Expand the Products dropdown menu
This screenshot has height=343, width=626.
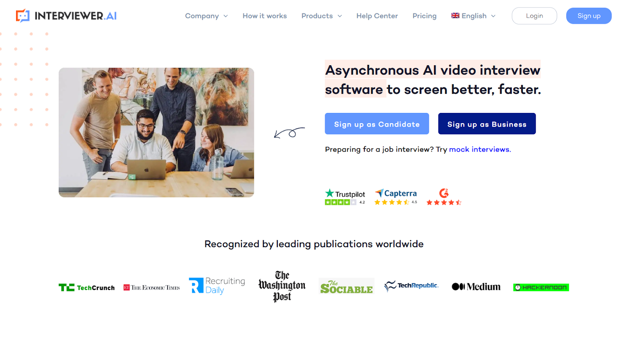[x=322, y=16]
